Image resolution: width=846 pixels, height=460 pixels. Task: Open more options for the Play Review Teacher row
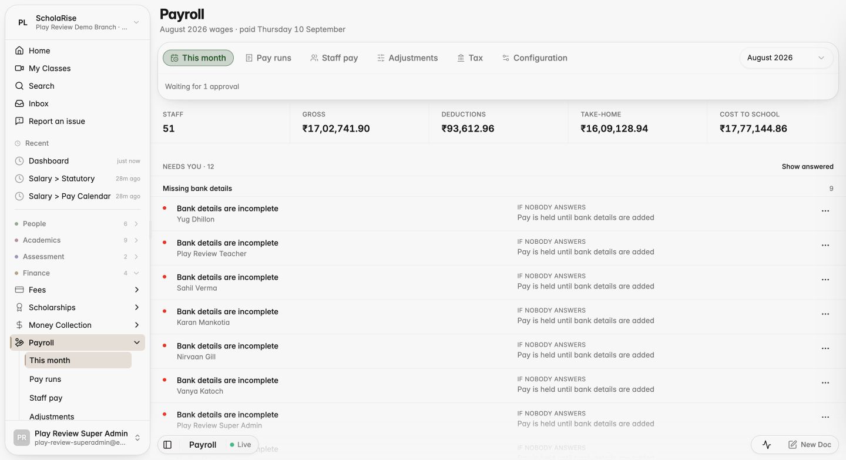825,246
